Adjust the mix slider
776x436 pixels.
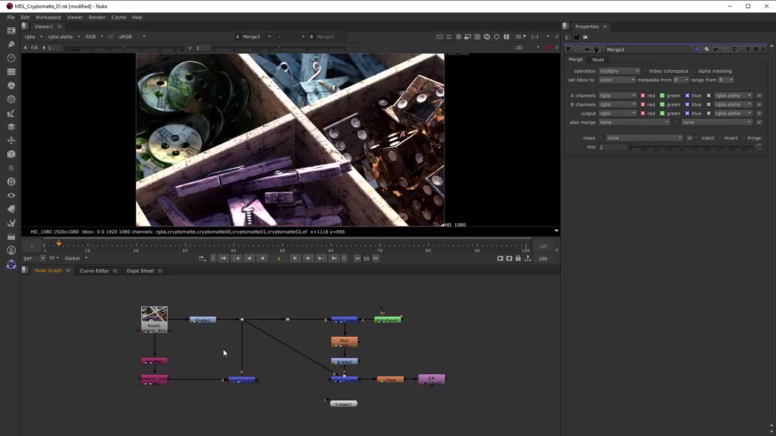(692, 147)
